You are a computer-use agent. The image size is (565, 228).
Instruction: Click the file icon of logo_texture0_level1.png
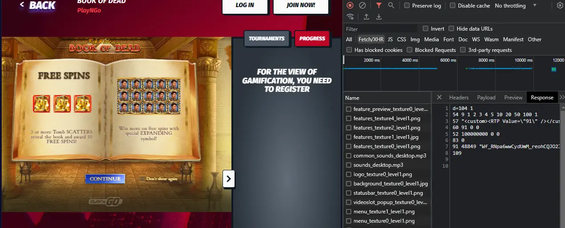349,174
